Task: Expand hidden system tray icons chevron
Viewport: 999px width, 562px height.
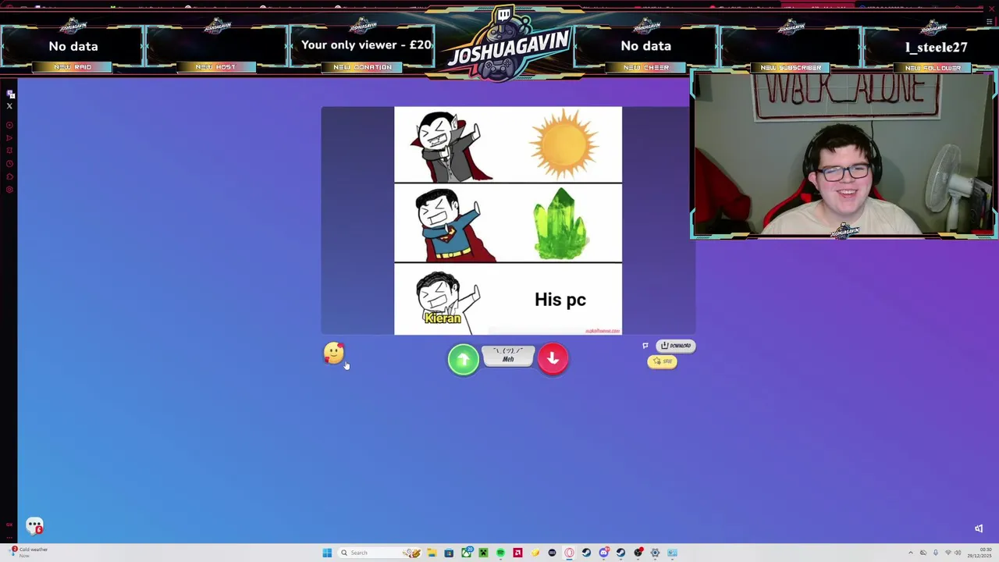Action: click(x=910, y=553)
